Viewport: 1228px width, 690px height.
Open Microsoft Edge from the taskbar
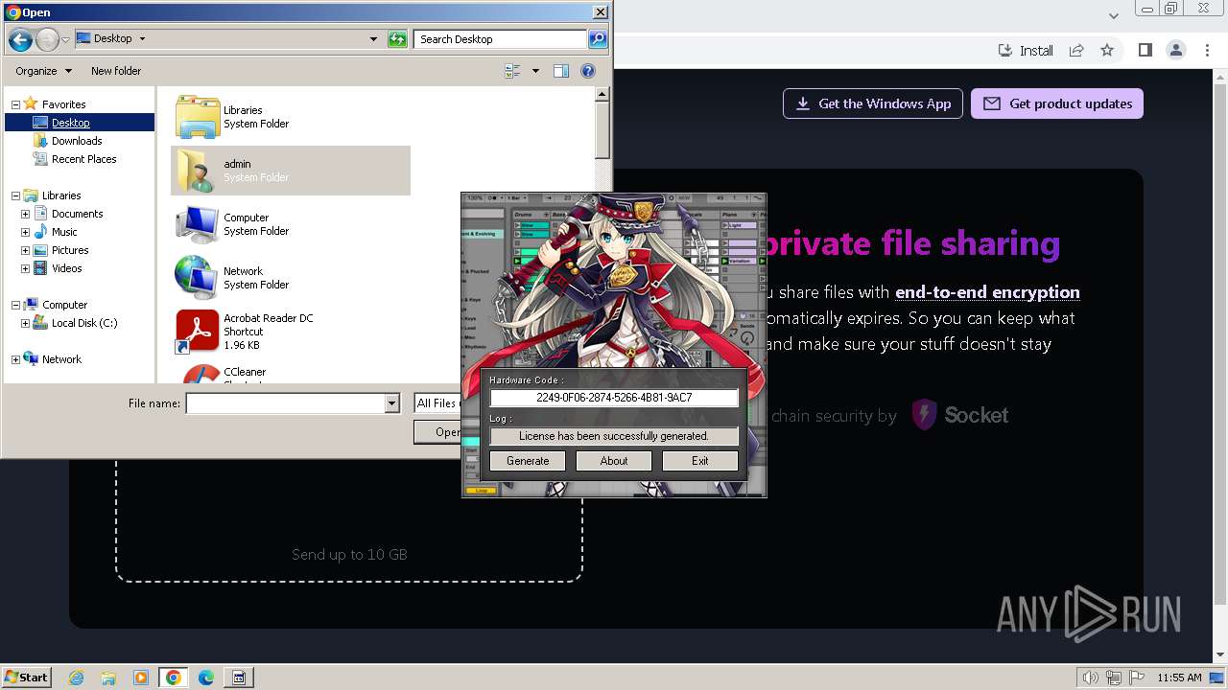click(x=205, y=678)
